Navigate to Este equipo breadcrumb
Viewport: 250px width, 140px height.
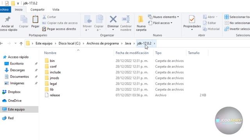(44, 44)
